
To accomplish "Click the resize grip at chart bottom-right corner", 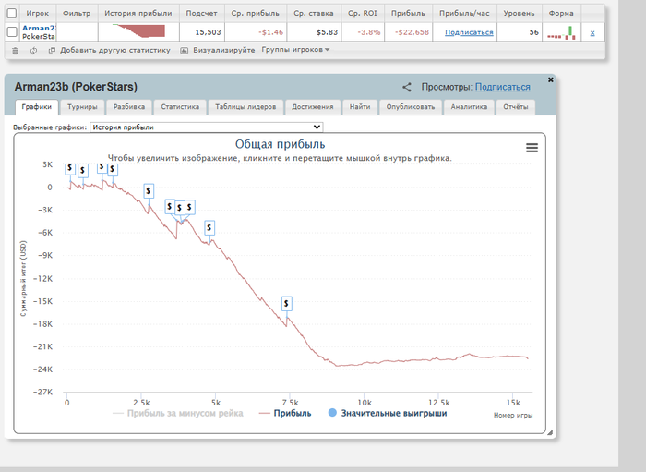I will [550, 432].
